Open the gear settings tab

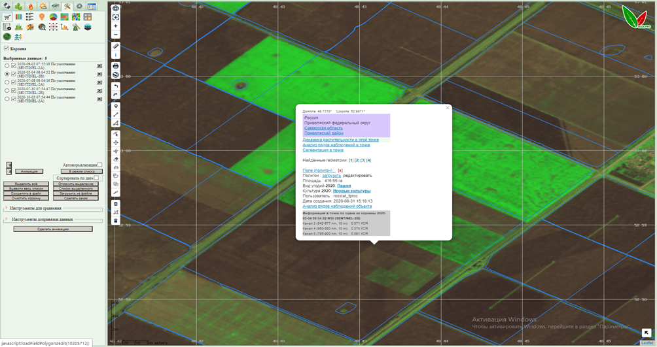[80, 7]
